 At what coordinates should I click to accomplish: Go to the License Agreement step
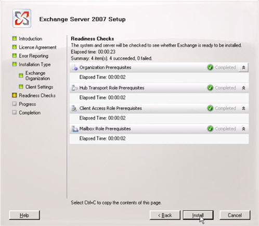(37, 47)
